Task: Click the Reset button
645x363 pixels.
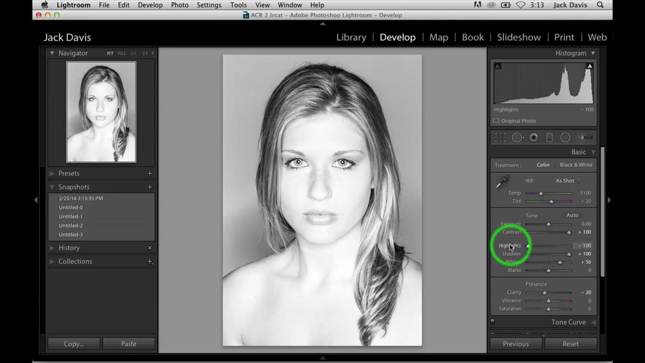Action: 571,344
